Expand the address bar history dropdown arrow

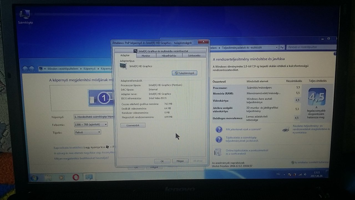277,48
